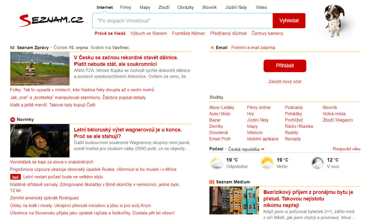Click the orange Email envelope icon
The width and height of the screenshot is (367, 221).
coord(212,48)
